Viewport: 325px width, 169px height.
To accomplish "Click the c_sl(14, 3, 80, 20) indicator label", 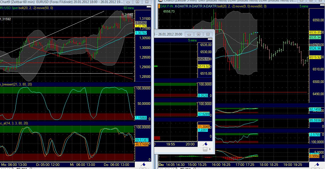I will 13,123.
